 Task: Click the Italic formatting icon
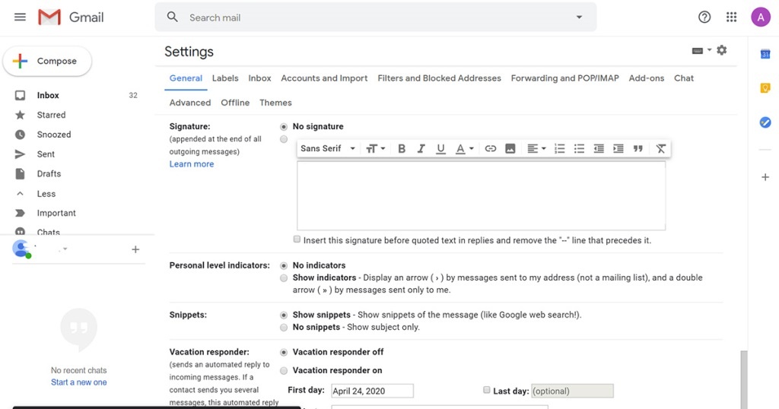click(421, 149)
